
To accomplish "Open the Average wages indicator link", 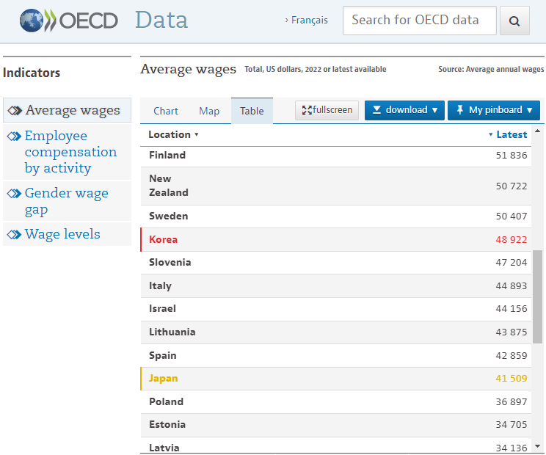I will pyautogui.click(x=72, y=111).
